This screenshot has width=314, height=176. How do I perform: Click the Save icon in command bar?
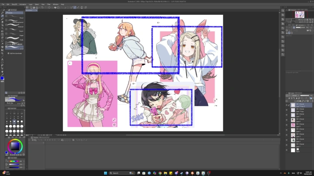click(37, 7)
